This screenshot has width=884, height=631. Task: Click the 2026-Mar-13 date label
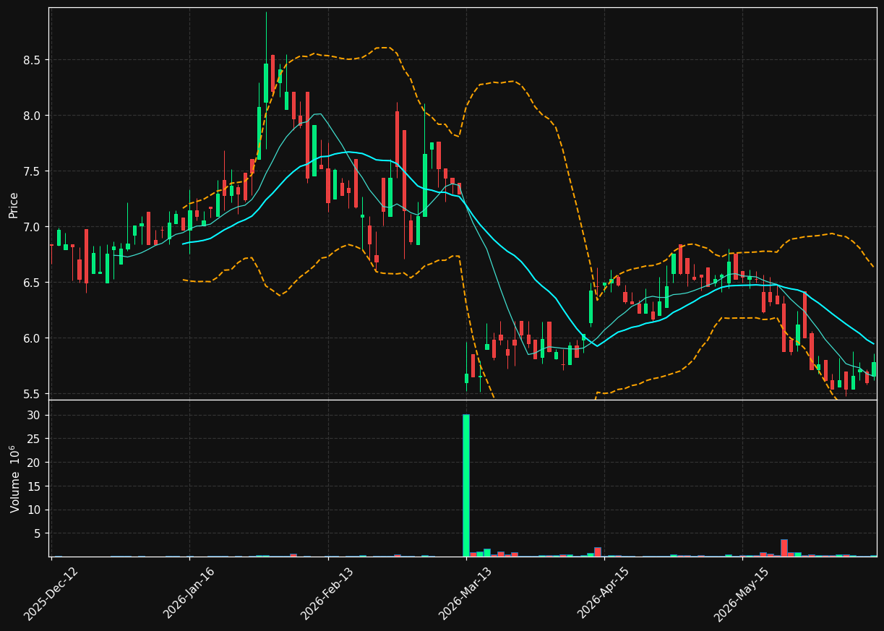point(465,593)
